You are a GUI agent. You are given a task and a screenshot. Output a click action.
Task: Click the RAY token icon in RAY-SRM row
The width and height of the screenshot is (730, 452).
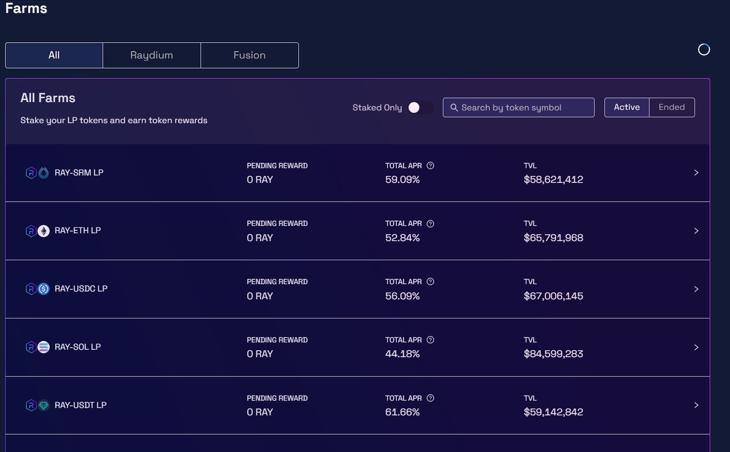[31, 173]
